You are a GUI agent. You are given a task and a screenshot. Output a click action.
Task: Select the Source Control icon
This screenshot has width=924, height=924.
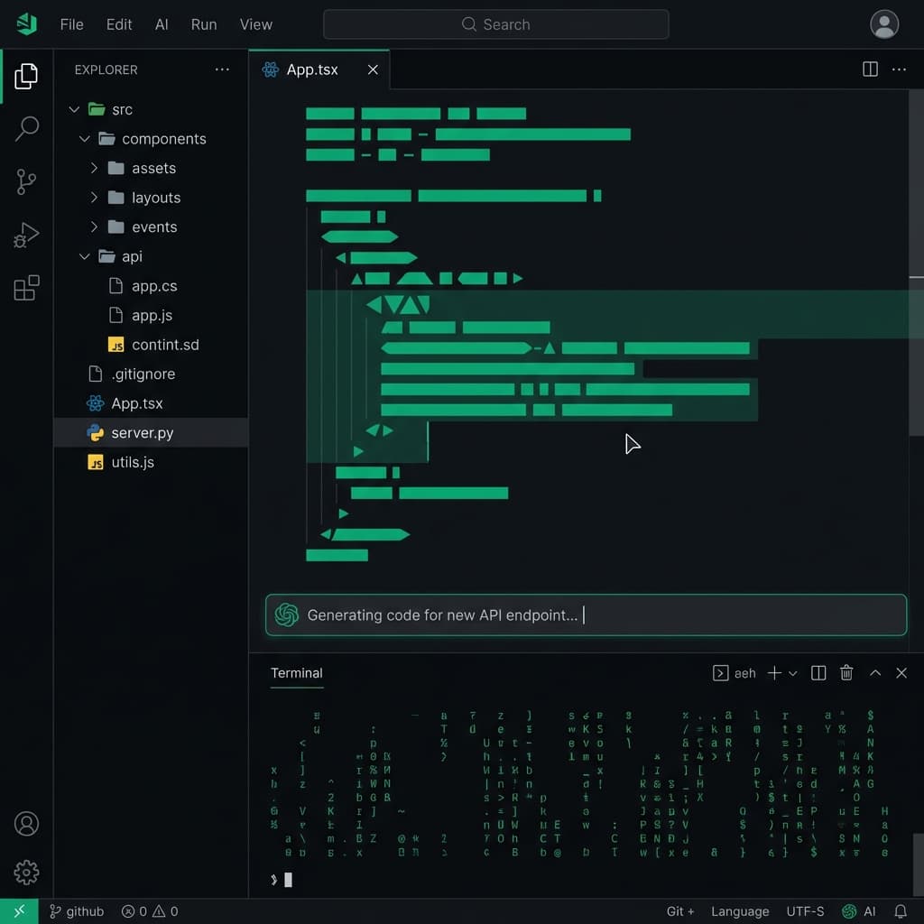(x=26, y=181)
